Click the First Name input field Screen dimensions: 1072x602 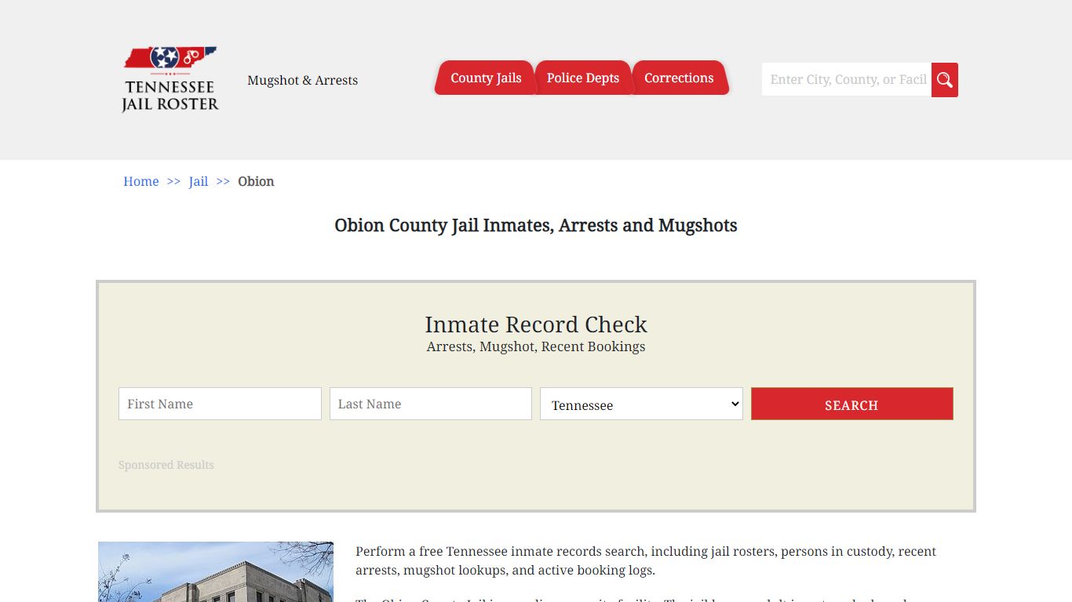[220, 404]
